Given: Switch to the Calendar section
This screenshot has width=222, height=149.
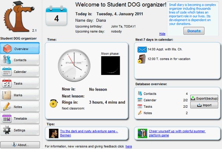Looking at the screenshot, I should pos(20,72).
